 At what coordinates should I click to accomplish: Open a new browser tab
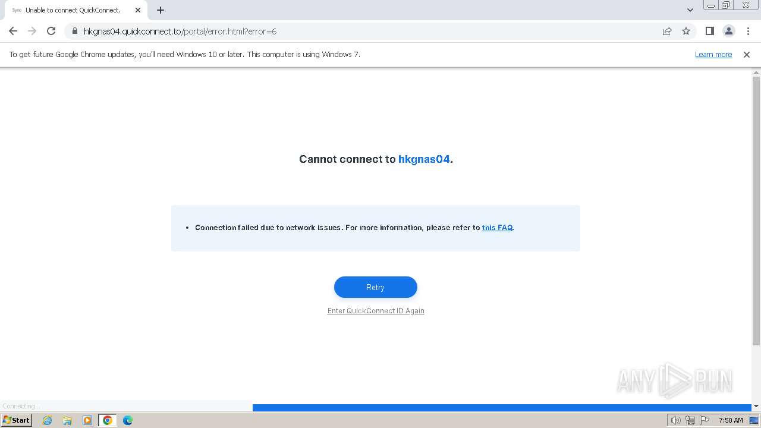161,10
